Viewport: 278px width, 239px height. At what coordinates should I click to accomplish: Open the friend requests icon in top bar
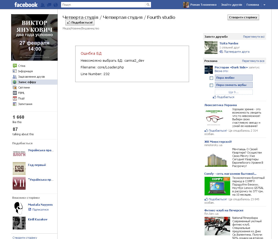pyautogui.click(x=43, y=5)
